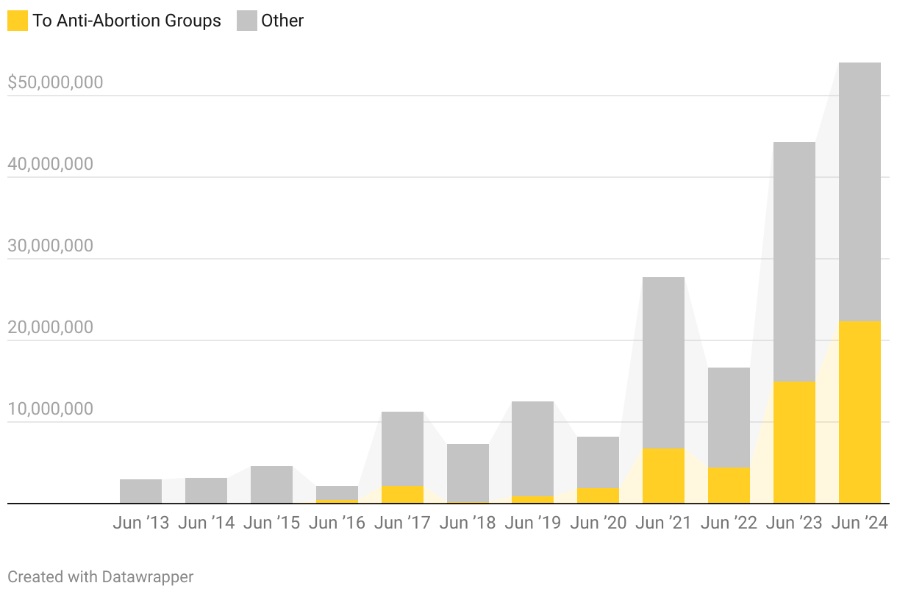Click the yellow segment of the Jun '21 bar
The image size is (897, 594).
pyautogui.click(x=663, y=476)
